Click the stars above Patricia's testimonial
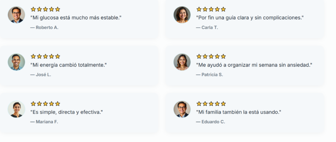The height and width of the screenshot is (142, 336). click(x=211, y=56)
